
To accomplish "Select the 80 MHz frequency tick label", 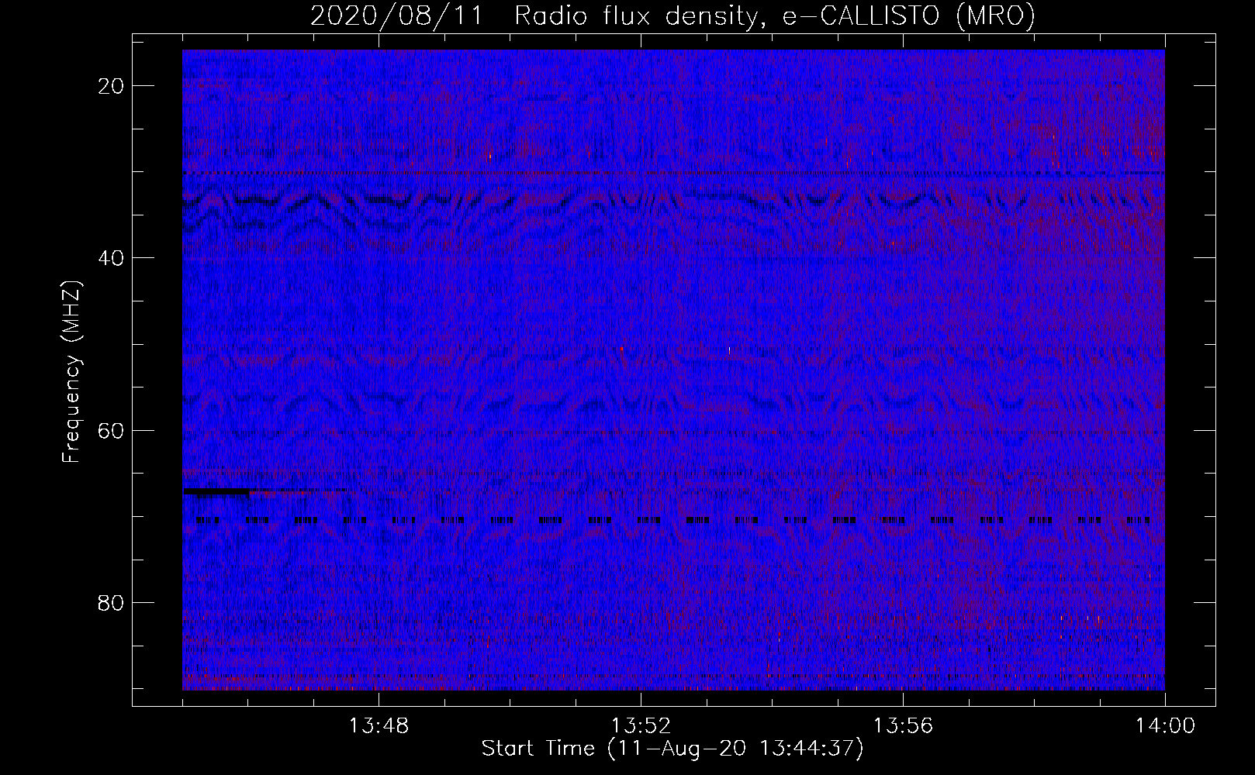I will tap(112, 602).
